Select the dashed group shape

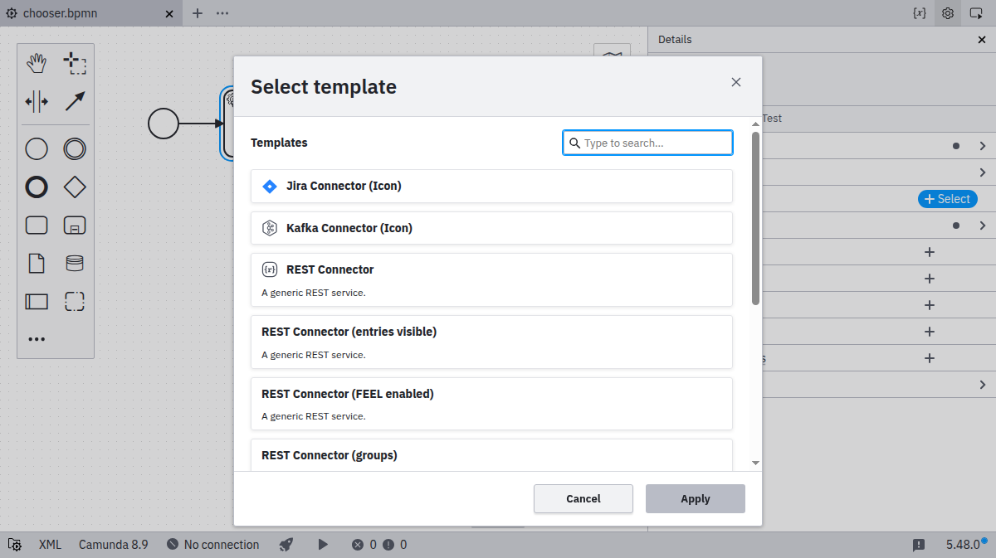click(x=75, y=302)
